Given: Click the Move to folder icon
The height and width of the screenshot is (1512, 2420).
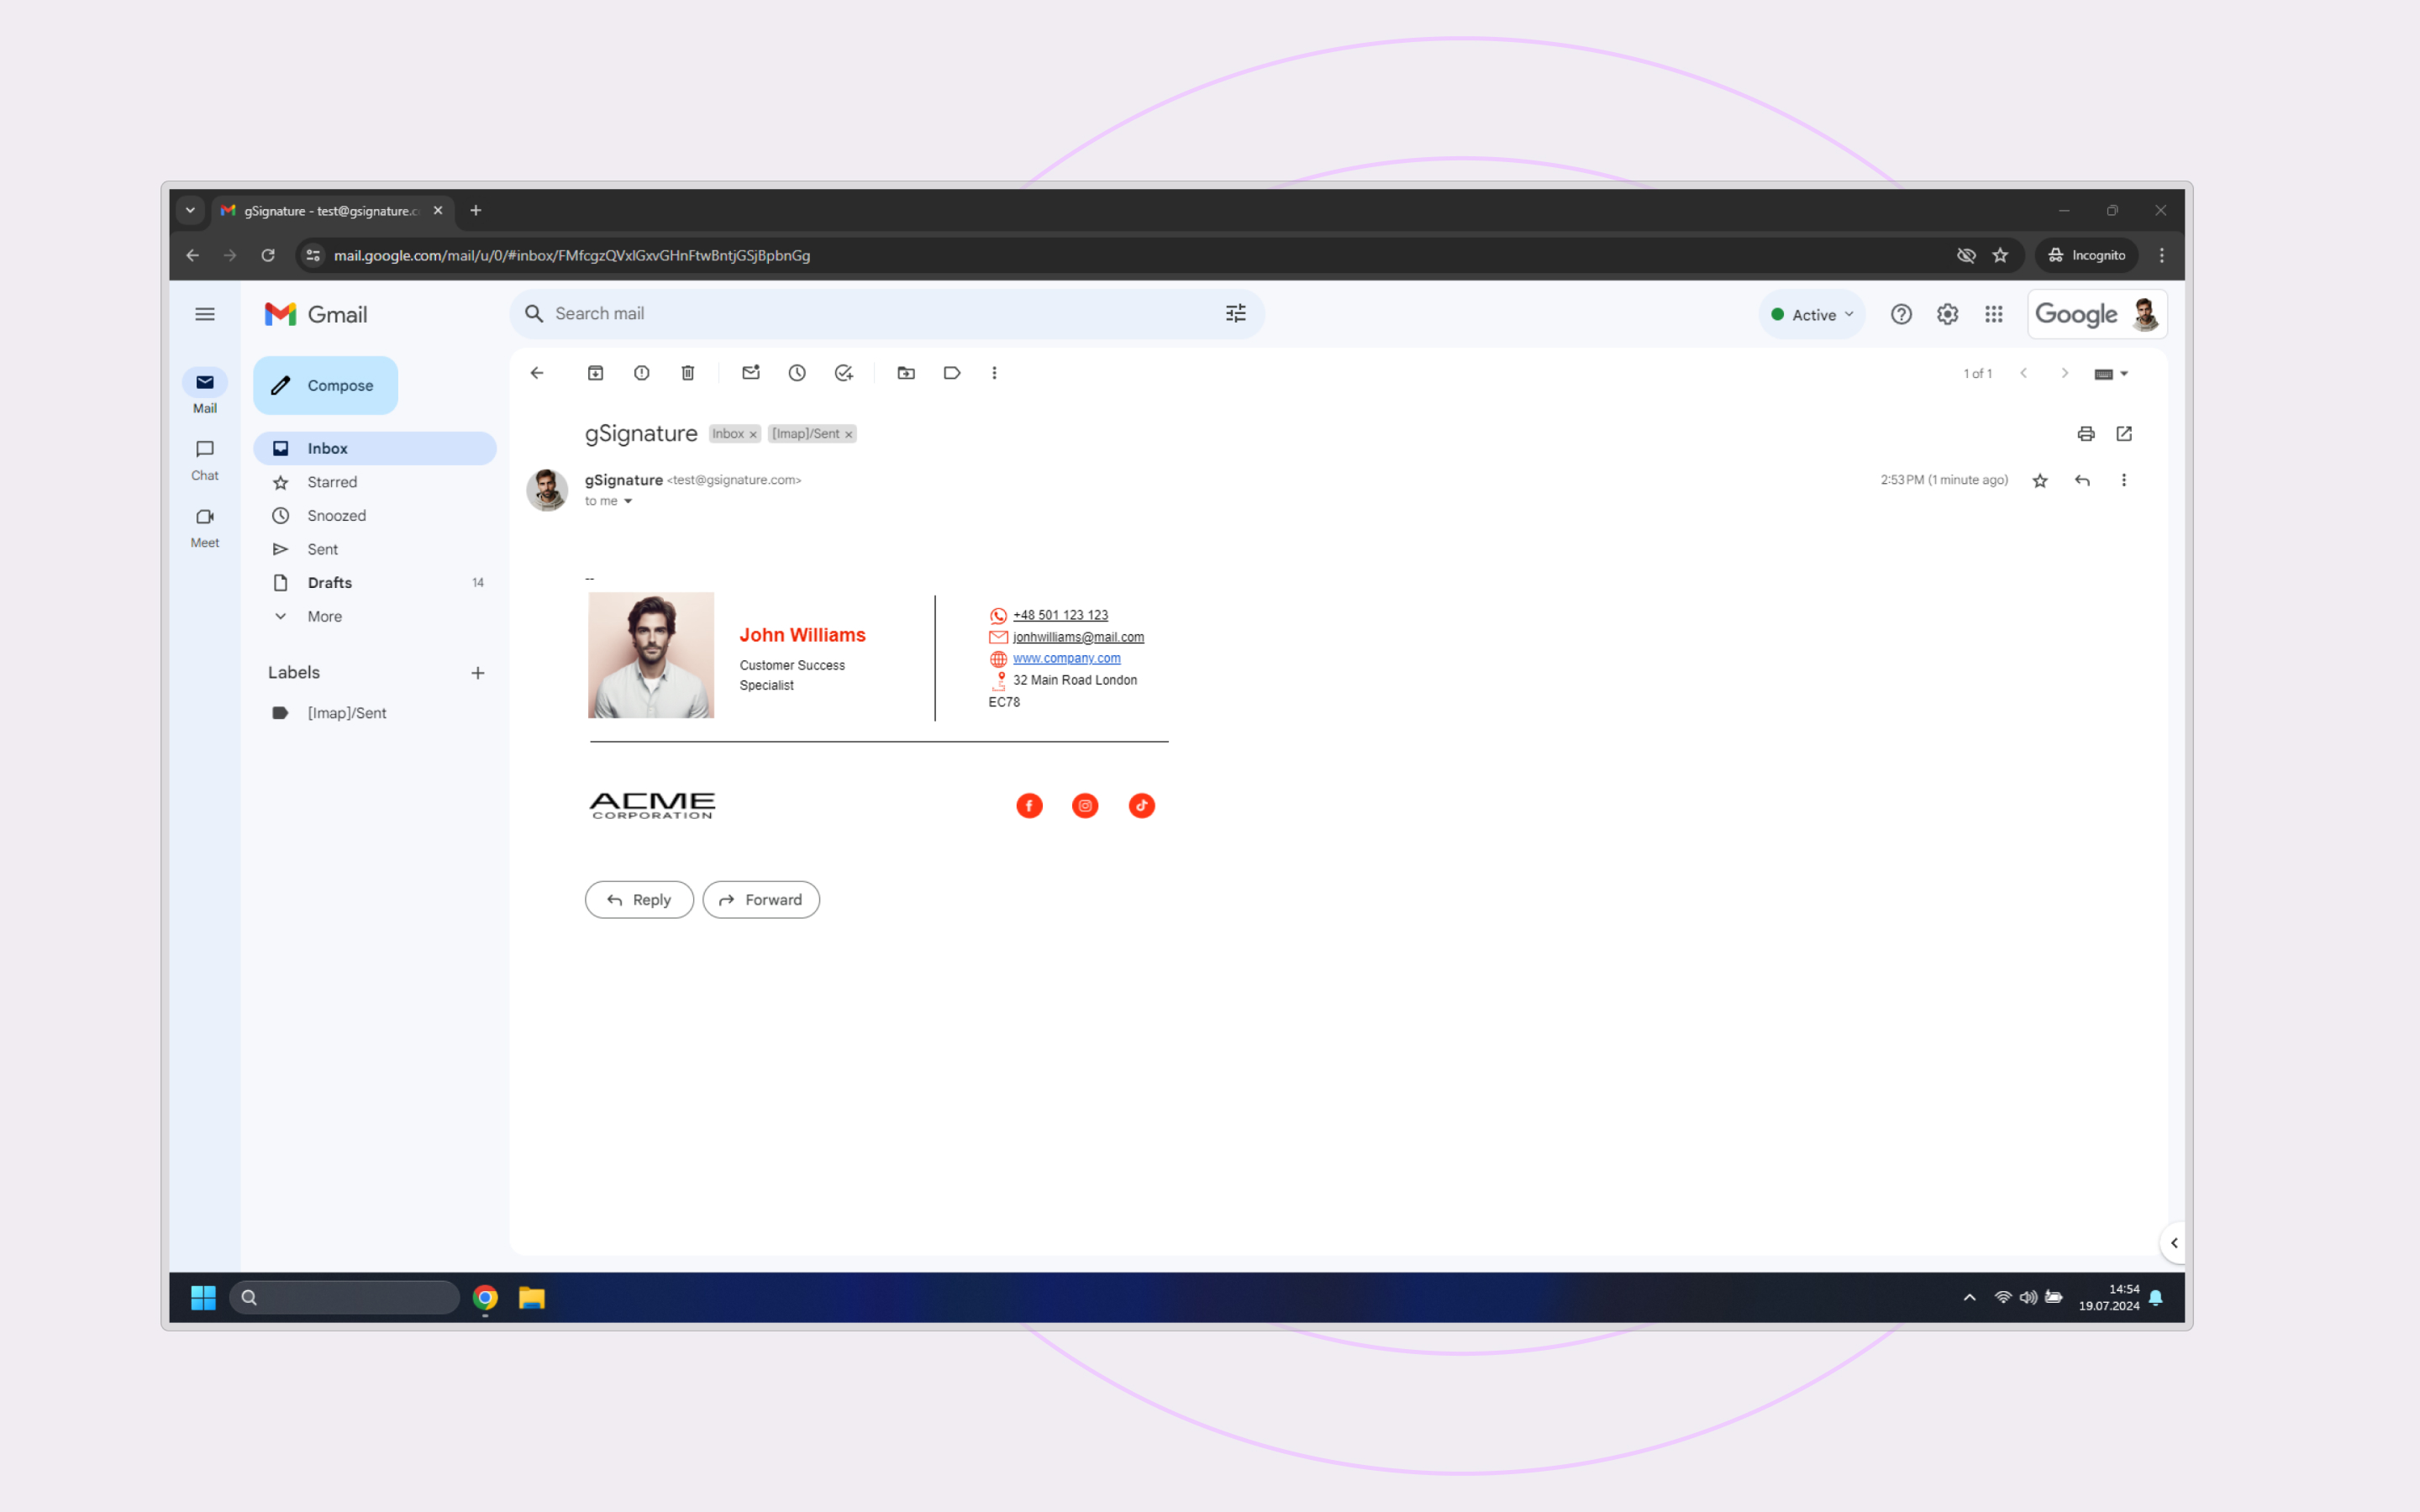Looking at the screenshot, I should 906,373.
